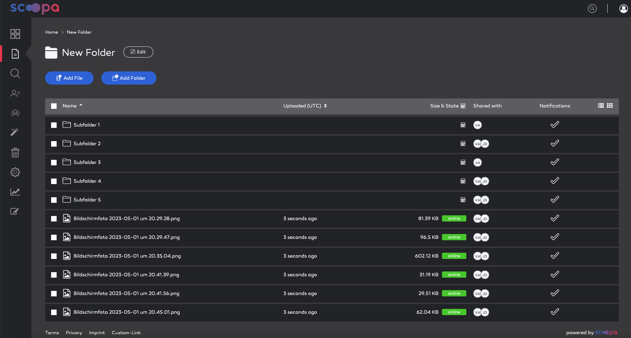The width and height of the screenshot is (631, 338).
Task: Click notification checkmark for Subfolder 3
Action: click(x=555, y=162)
